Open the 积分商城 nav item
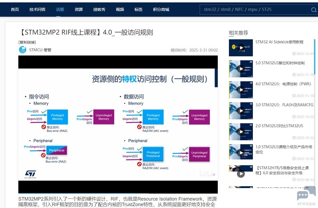Viewport: 318px width, 208px height. 161,10
